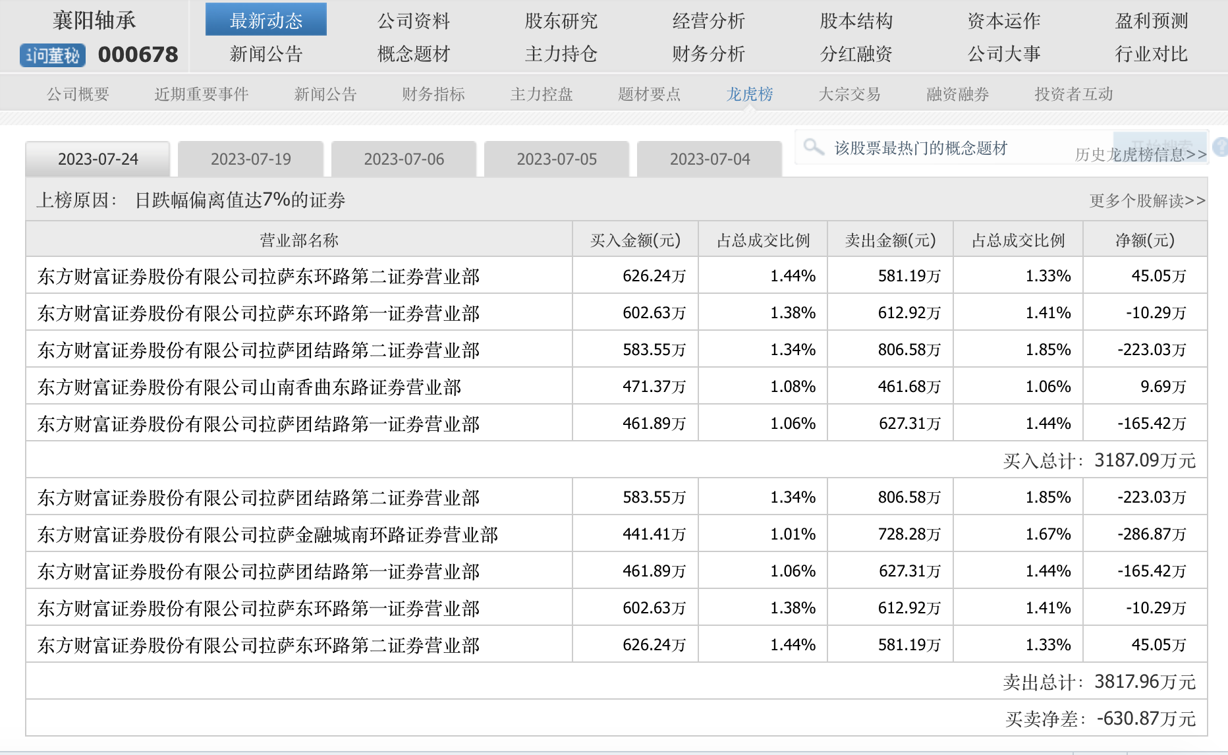Open 历史龙虎榜信息>> link

[1141, 154]
